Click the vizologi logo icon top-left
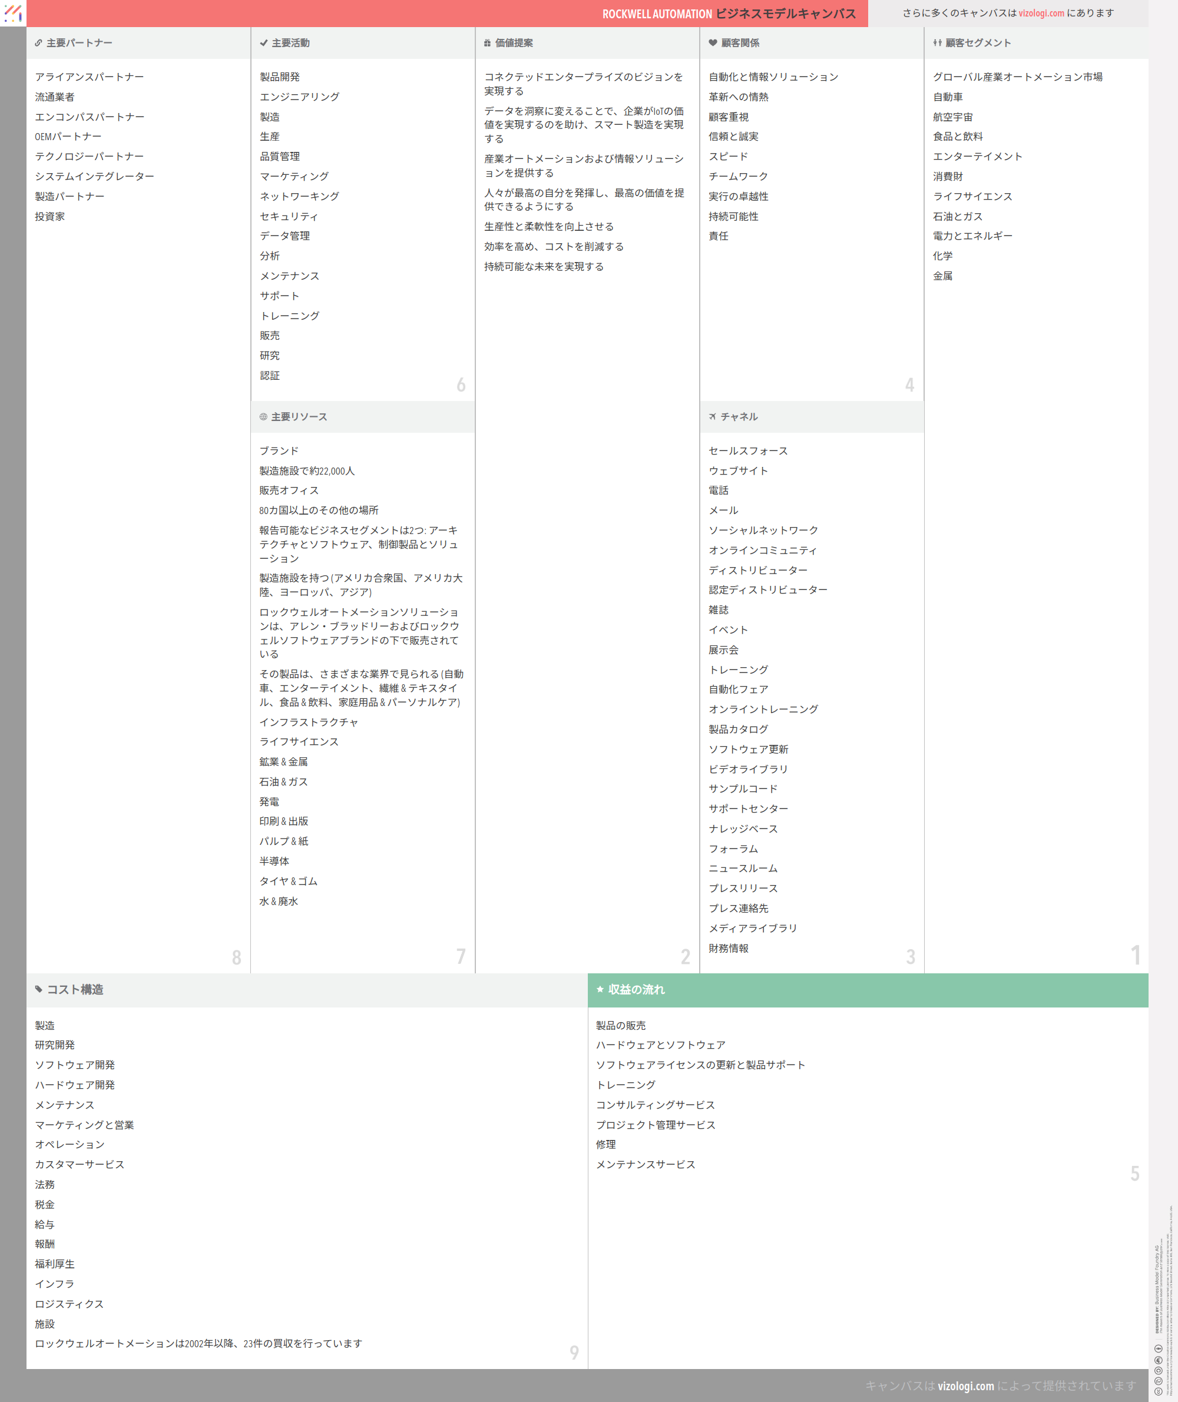 (x=13, y=13)
